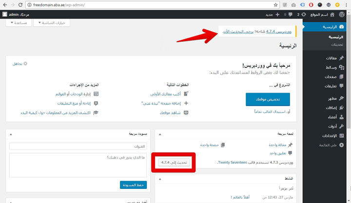The height and width of the screenshot is (203, 351).
Task: Bookmark the page with the star icon
Action: tap(275, 5)
